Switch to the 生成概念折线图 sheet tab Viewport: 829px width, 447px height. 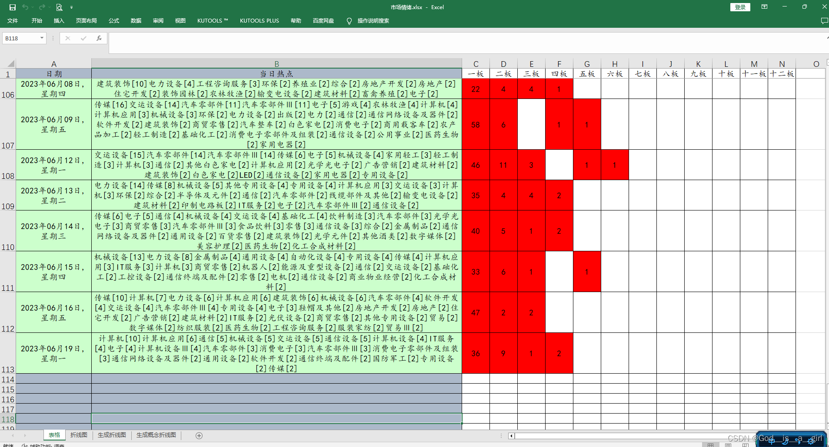(x=156, y=435)
